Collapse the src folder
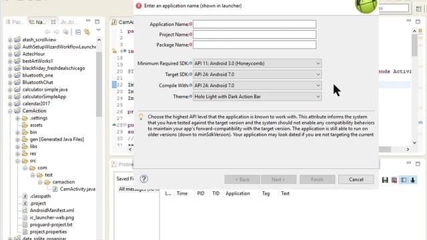This screenshot has width=427, height=240. point(18,161)
